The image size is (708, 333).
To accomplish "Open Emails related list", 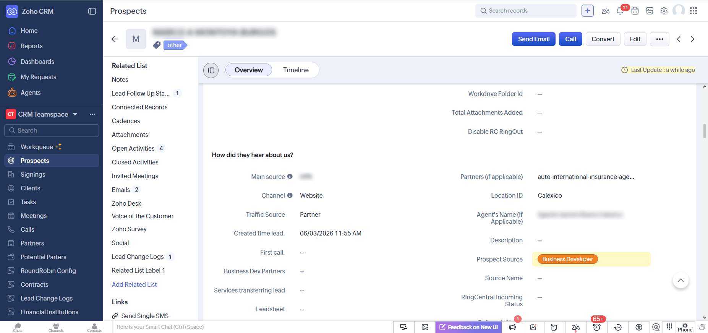I will [121, 190].
